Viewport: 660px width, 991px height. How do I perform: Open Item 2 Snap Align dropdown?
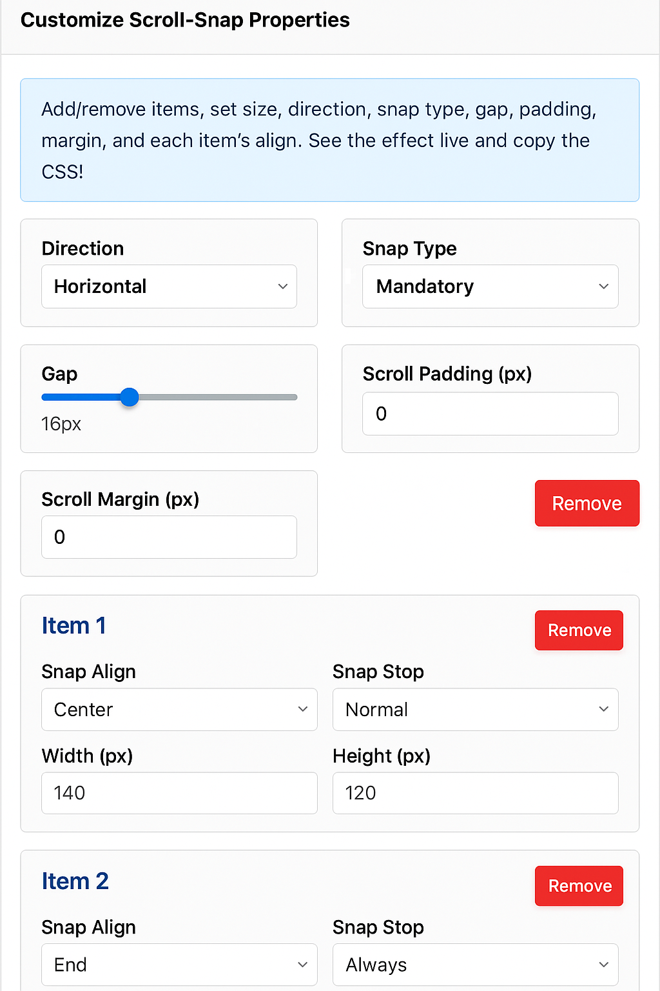[179, 965]
